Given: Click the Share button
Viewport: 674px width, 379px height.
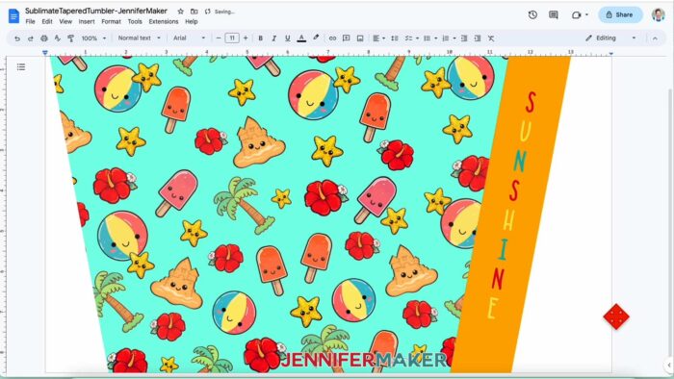Looking at the screenshot, I should (x=620, y=15).
